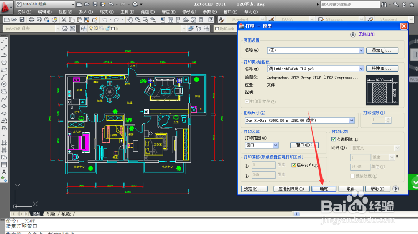Click the Cut scissors icon
Screen dimensions: 418x234
point(64,20)
